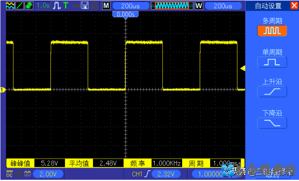The image size is (299, 181).
Task: Click the W window timebase icon
Action: tap(199, 6)
